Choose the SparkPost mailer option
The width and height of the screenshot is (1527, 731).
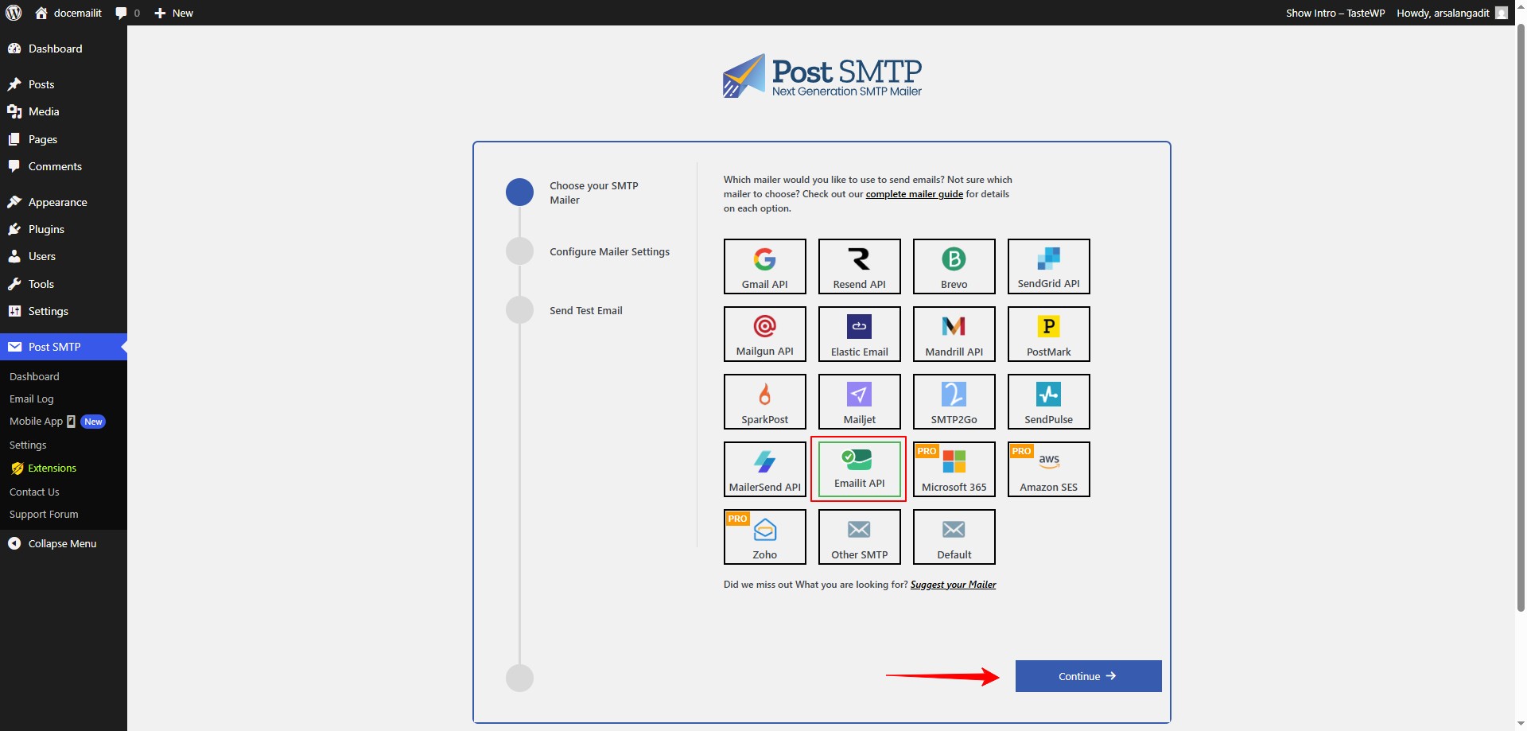click(x=764, y=402)
